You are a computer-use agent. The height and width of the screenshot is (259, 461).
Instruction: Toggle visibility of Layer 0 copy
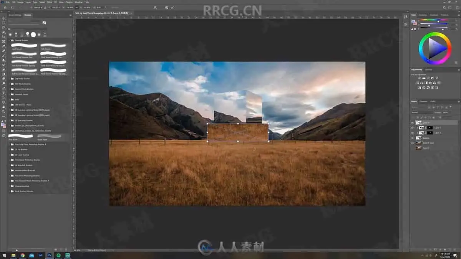412,143
